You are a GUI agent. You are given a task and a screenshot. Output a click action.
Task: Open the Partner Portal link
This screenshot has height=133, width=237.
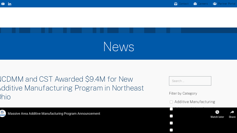(x=227, y=4)
